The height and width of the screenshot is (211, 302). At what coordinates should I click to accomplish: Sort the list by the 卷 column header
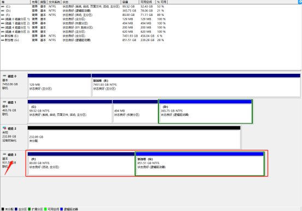[15, 2]
